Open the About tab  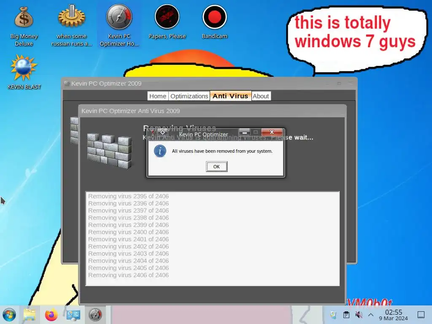pos(261,96)
